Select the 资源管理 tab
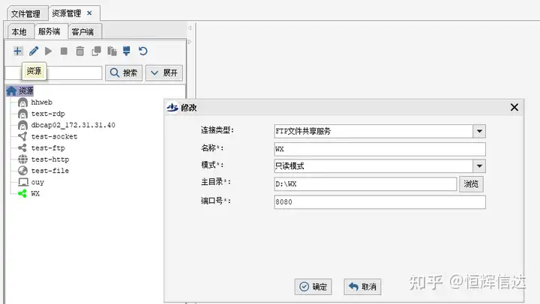This screenshot has width=540, height=304. click(67, 13)
